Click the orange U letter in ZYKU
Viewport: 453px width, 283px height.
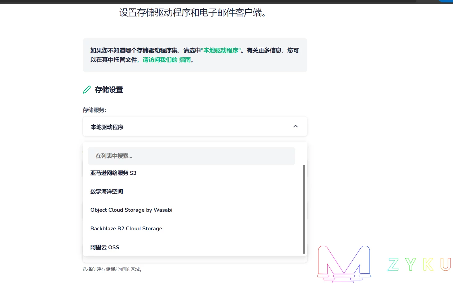coord(445,264)
